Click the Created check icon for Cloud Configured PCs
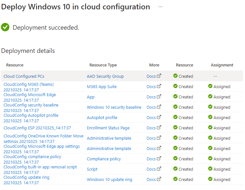245x190 pixels. 175,75
